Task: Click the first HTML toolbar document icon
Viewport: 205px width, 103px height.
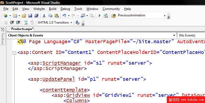Action: 6,23
